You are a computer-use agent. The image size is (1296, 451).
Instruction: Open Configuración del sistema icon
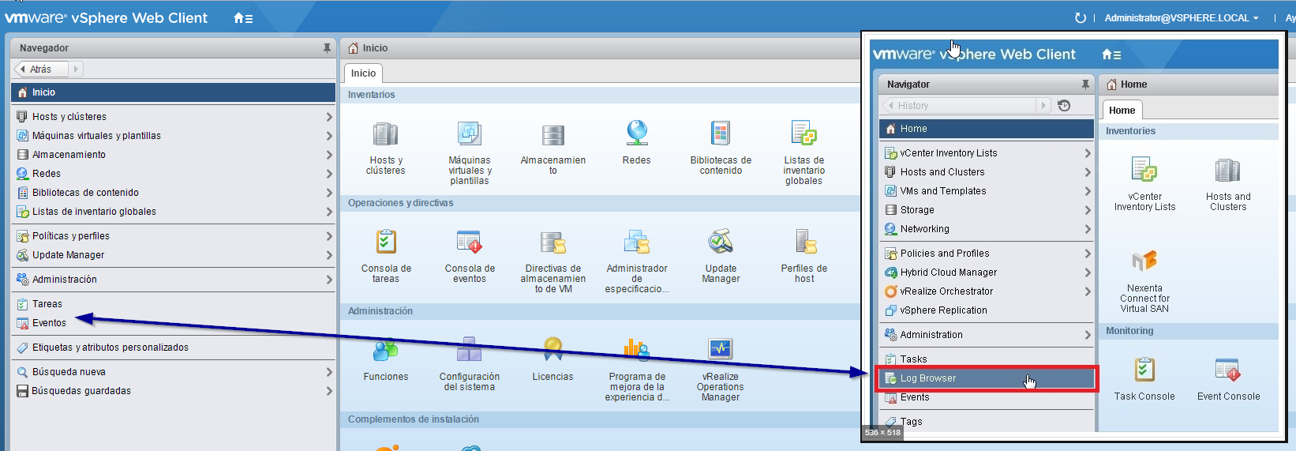pyautogui.click(x=470, y=350)
